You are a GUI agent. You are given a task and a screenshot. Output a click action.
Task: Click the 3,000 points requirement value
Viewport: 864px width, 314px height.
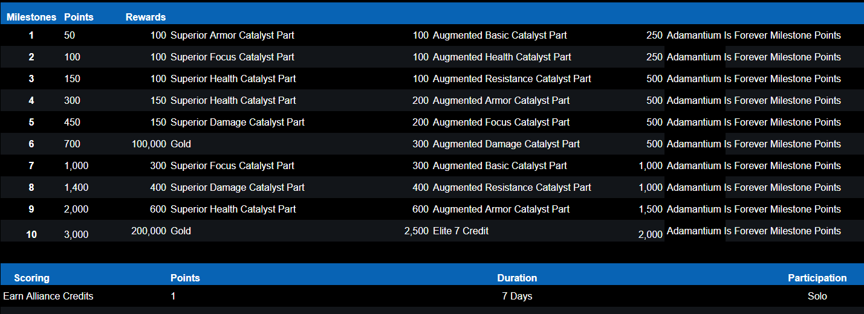76,234
